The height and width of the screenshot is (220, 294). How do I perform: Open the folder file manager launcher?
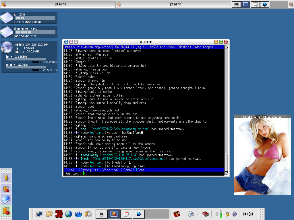click(49, 214)
